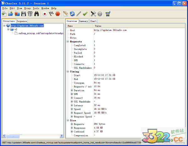This screenshot has height=146, width=188.
Task: Click the Name column header
Action: [80, 26]
